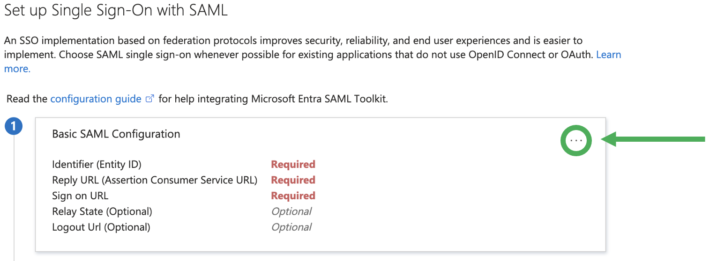Click the external link icon beside configuration guide

150,99
